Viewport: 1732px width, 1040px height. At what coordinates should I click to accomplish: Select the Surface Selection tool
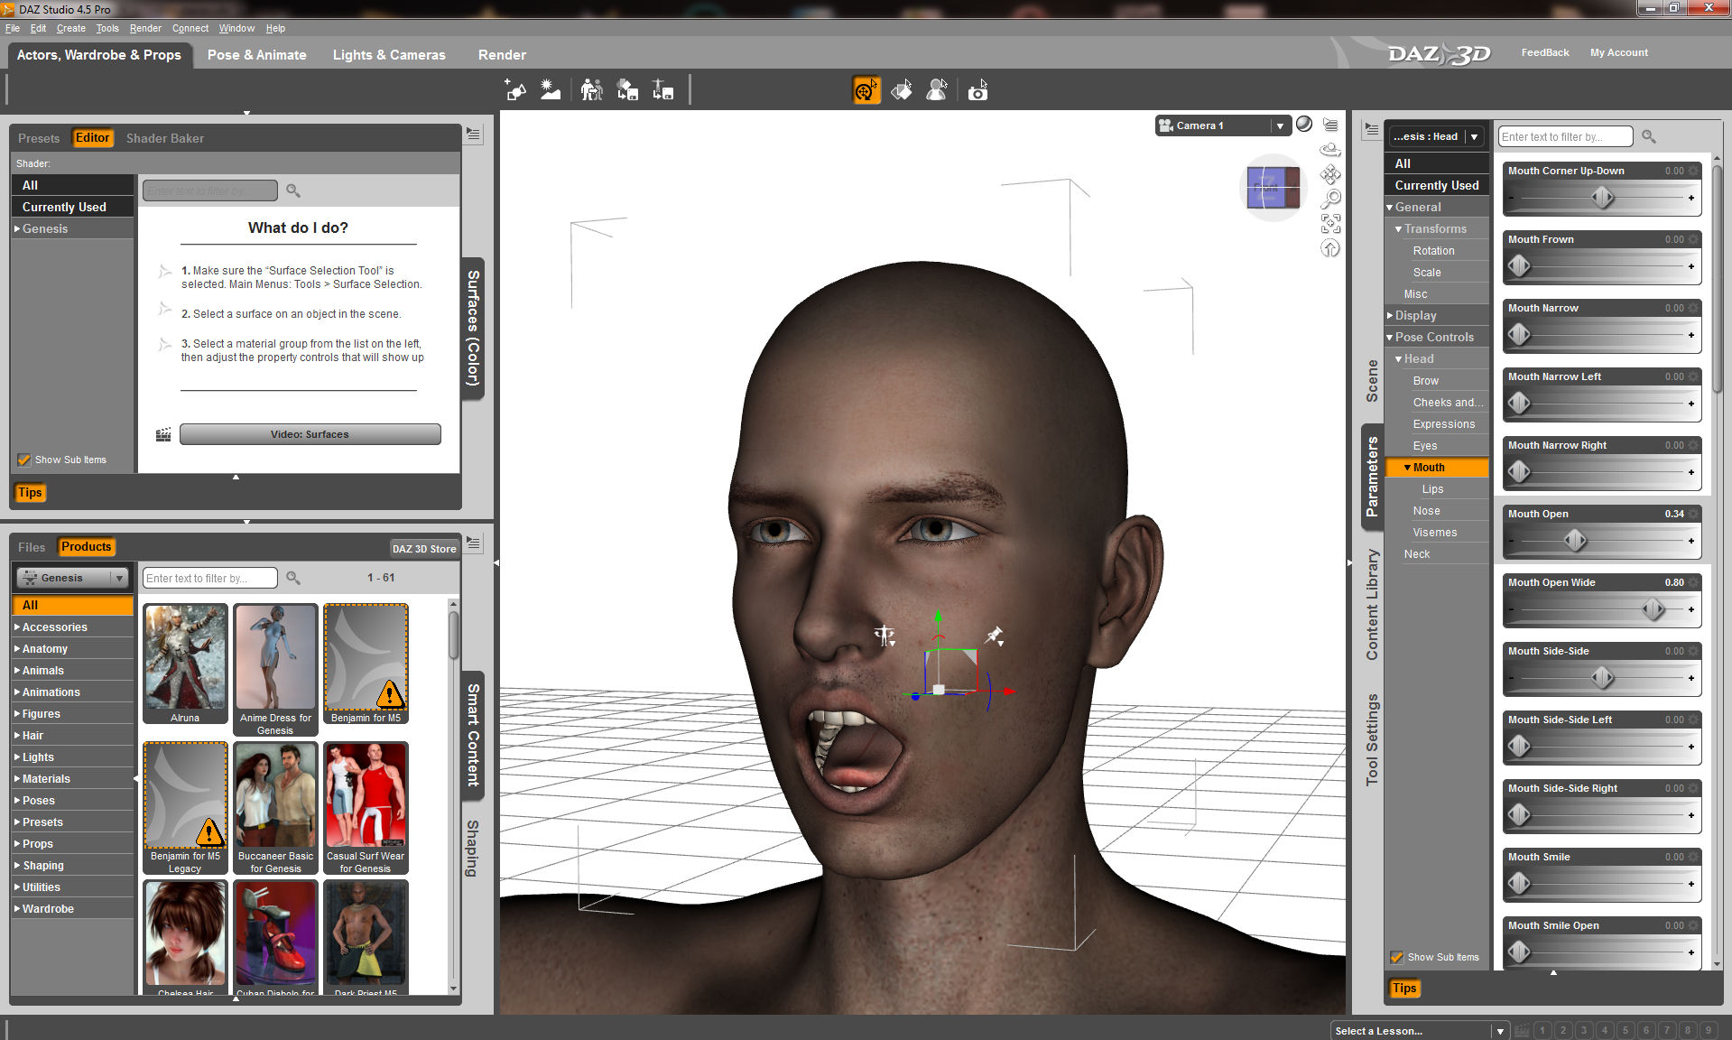pyautogui.click(x=902, y=90)
